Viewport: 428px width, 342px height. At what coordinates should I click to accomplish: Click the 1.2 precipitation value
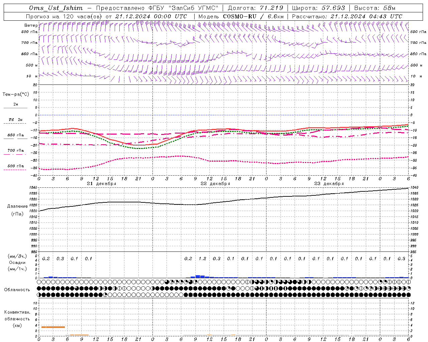pyautogui.click(x=202, y=259)
